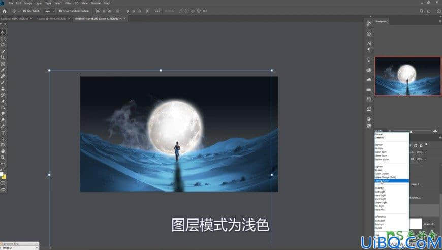442x250 pixels.
Task: Open the Edit menu
Action: (x=19, y=3)
